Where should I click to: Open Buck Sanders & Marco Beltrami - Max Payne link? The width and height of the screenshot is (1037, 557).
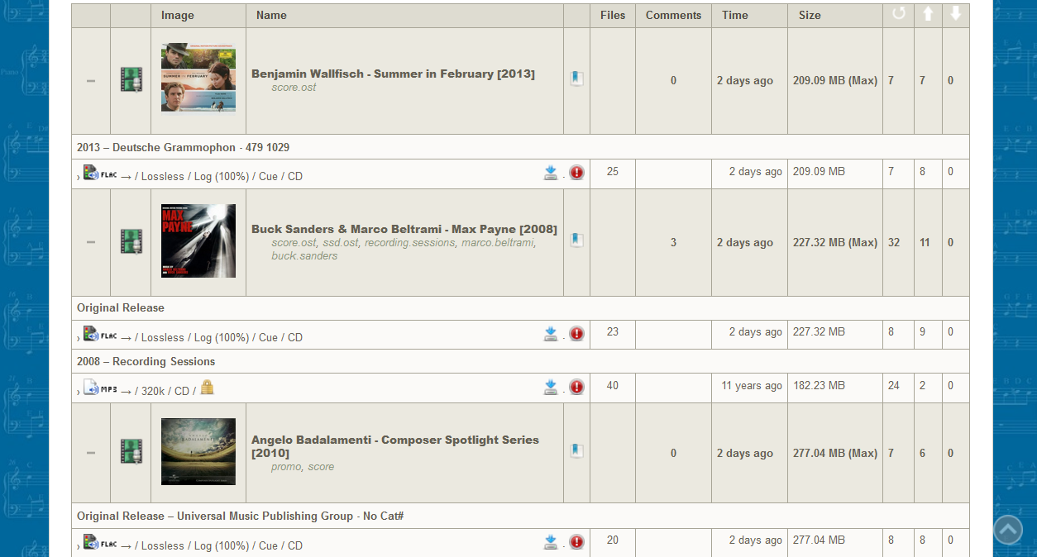click(404, 229)
